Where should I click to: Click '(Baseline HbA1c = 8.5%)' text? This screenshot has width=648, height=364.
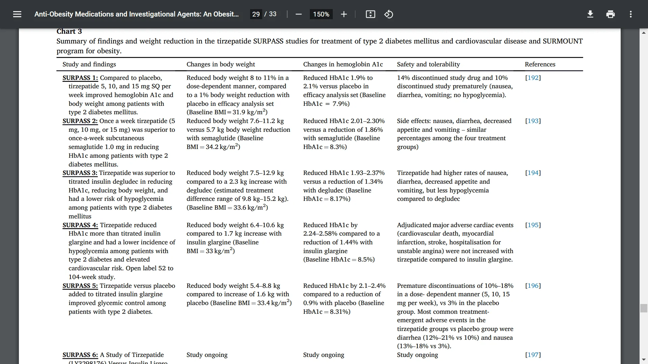pyautogui.click(x=339, y=260)
